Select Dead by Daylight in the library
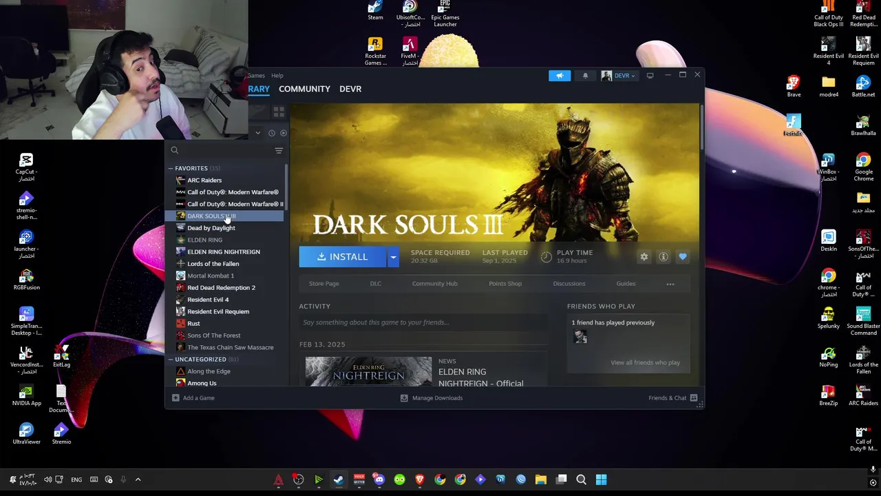Screen dimensions: 881x496 tap(211, 228)
